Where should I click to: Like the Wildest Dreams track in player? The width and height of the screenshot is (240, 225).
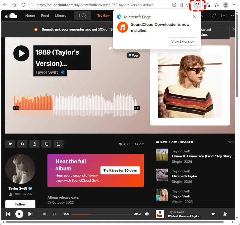213,214
